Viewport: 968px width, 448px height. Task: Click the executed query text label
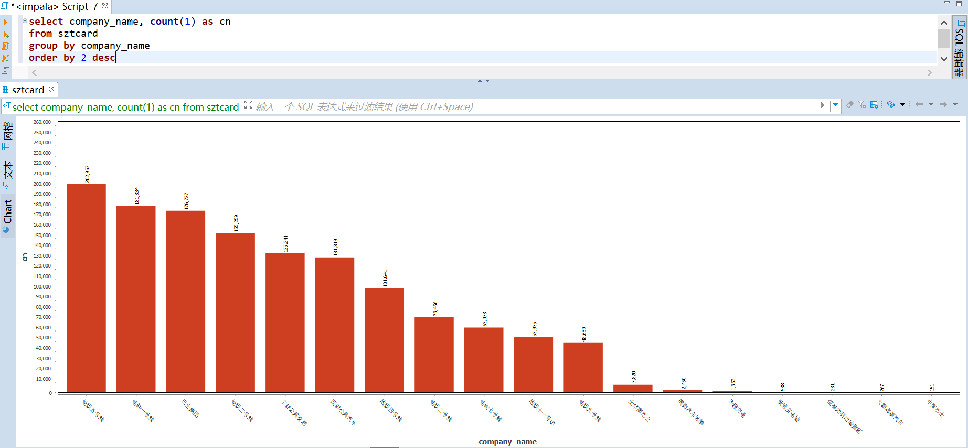pos(125,107)
